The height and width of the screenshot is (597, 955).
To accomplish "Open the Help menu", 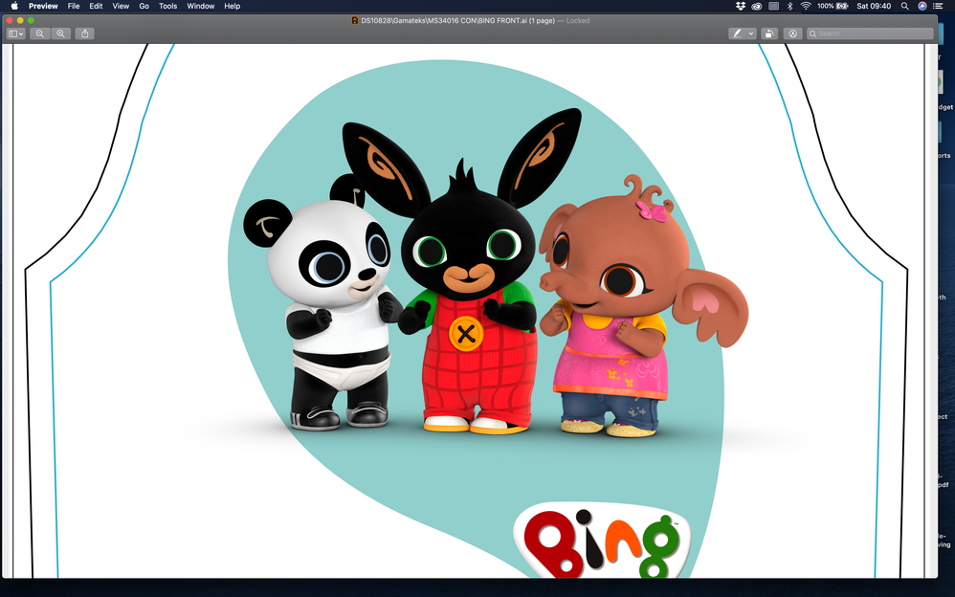I will tap(232, 6).
